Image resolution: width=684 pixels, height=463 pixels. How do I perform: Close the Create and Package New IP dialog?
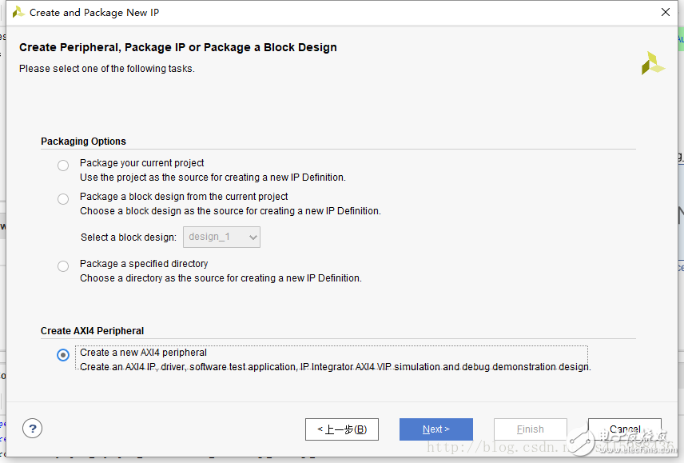tap(665, 12)
